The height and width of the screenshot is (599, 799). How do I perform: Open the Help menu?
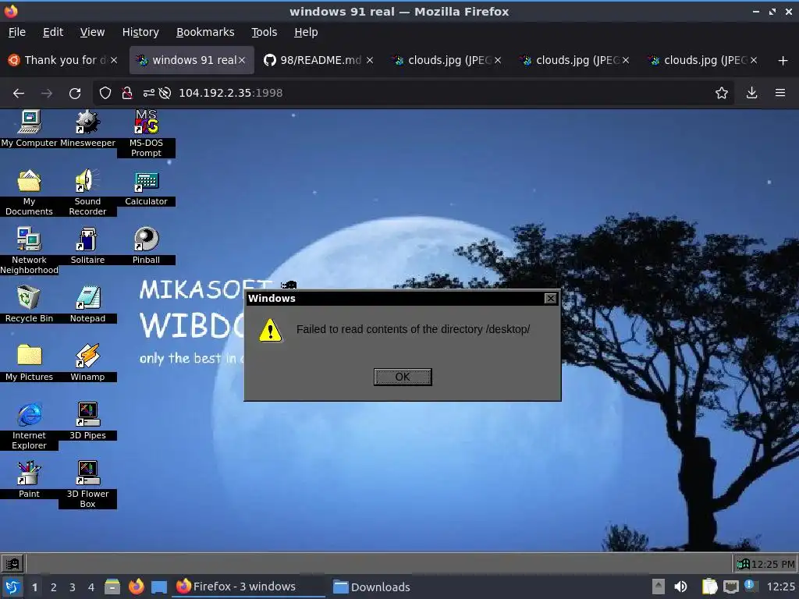pyautogui.click(x=306, y=32)
